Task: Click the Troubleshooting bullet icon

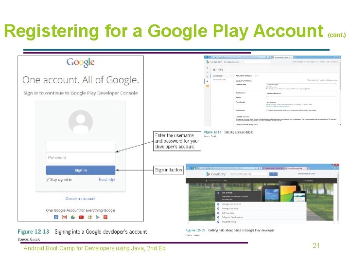Action: (218, 222)
